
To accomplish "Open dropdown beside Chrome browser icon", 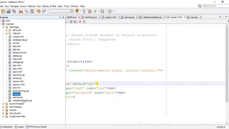I will [x=81, y=11].
